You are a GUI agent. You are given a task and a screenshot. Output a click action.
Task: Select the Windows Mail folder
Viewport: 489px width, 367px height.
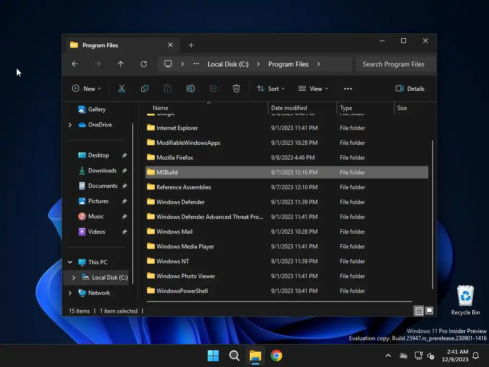[287, 232]
